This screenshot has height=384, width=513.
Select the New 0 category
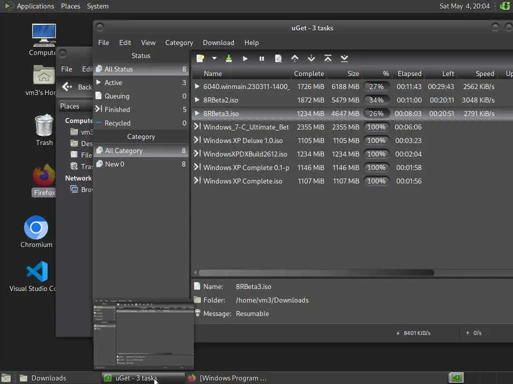(141, 164)
